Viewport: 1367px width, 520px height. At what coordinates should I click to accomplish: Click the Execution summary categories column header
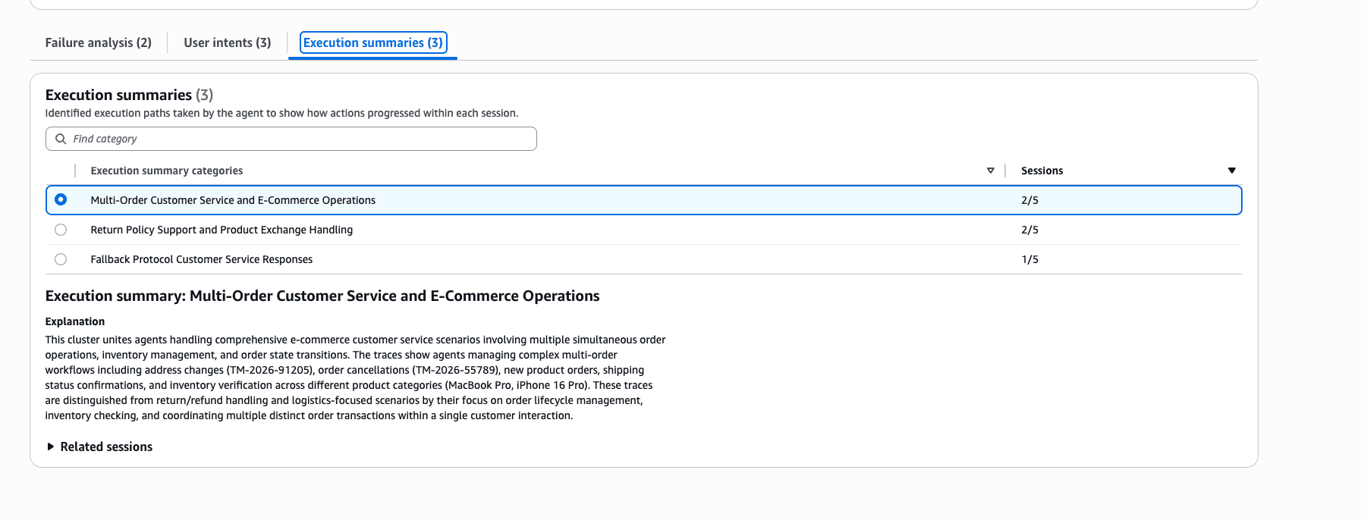pyautogui.click(x=167, y=171)
